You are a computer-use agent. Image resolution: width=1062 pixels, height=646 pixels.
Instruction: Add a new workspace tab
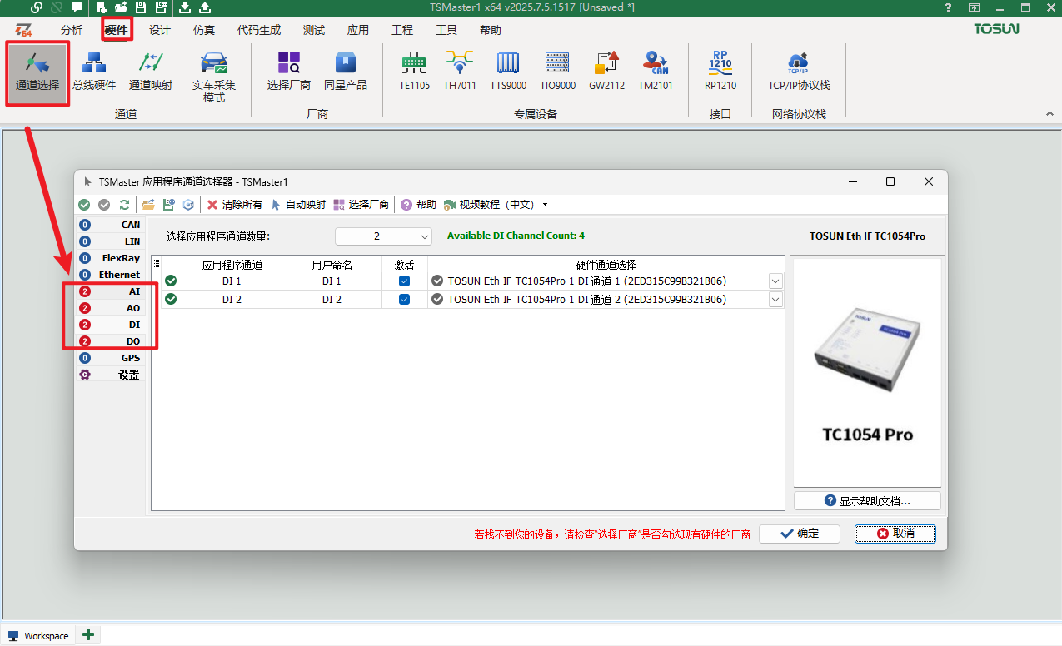tap(88, 635)
